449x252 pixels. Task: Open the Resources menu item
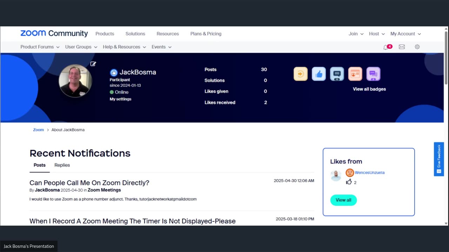(x=168, y=34)
